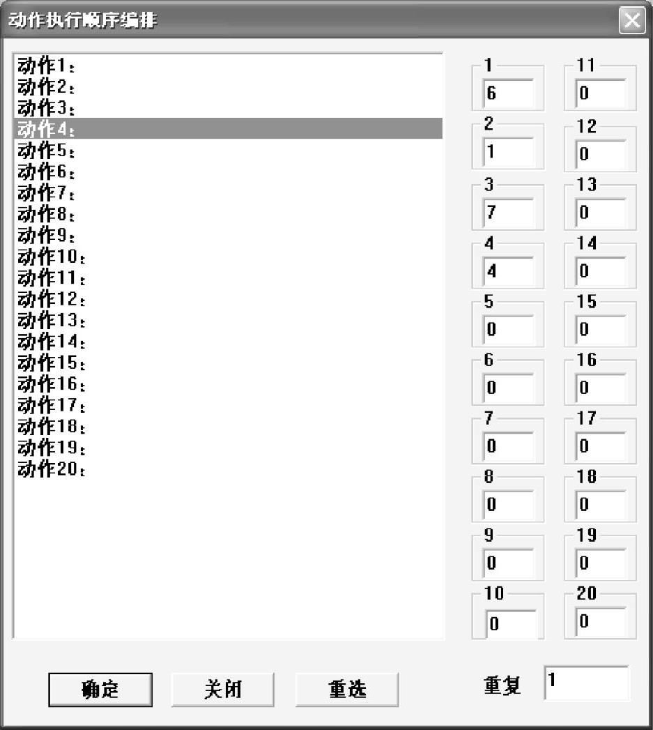Click the 重复 repeat count field
The image size is (653, 730).
[x=586, y=683]
